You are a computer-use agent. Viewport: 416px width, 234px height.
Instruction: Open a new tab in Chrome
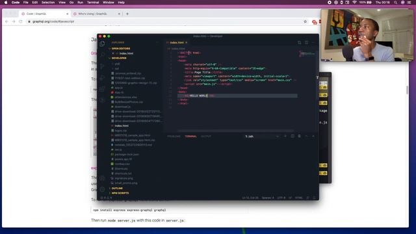tap(127, 14)
